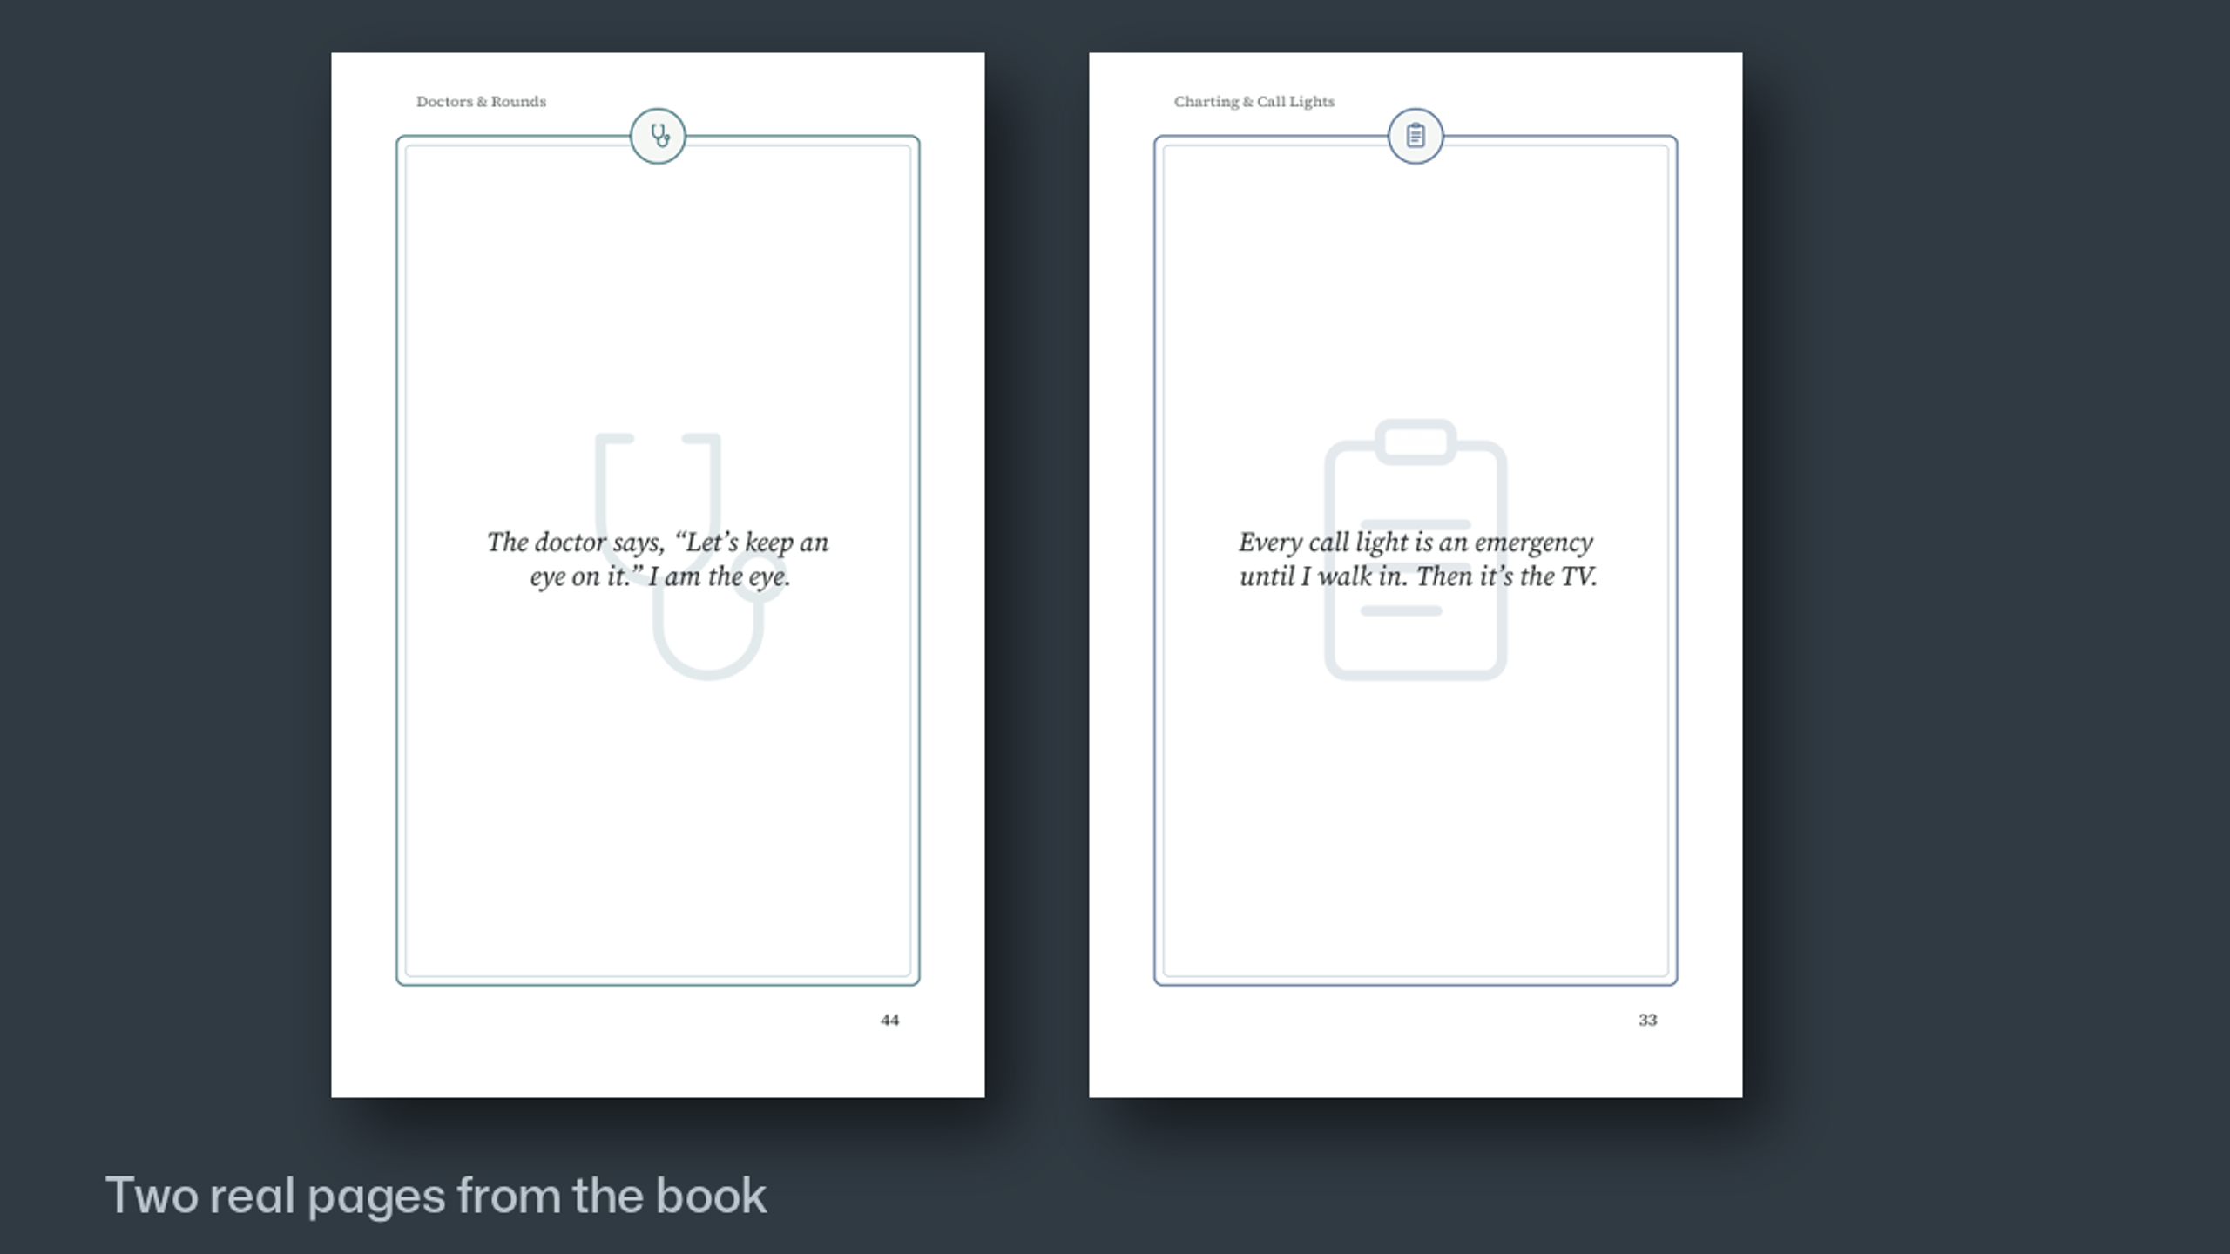
Task: Click page number 44
Action: pos(889,1020)
